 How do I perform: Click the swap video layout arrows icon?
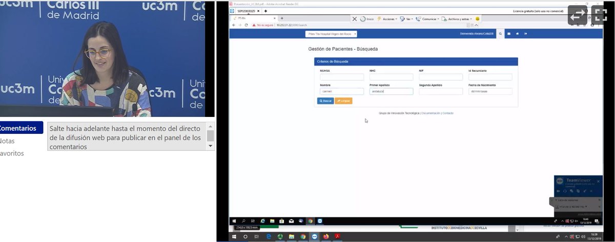click(x=577, y=15)
